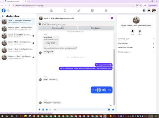This screenshot has width=159, height=118.
Task: Click the taskbar clock
Action: 150,116
